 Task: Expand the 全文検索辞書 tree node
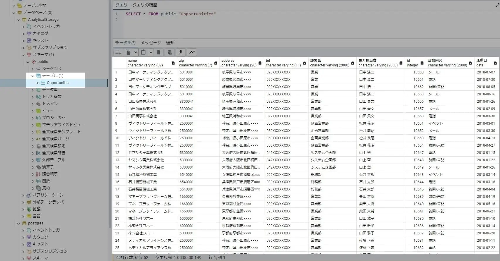(x=33, y=153)
